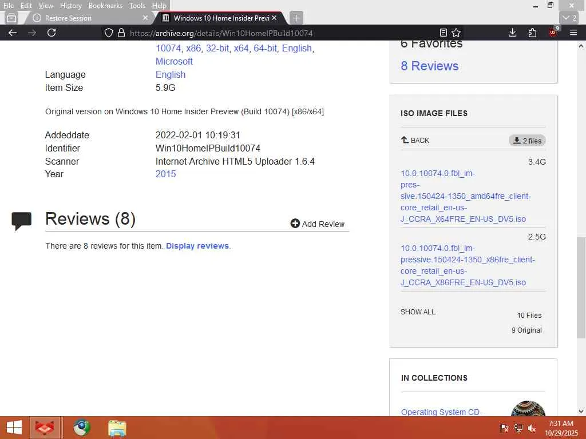Open the taskbar clock and date

click(x=561, y=428)
